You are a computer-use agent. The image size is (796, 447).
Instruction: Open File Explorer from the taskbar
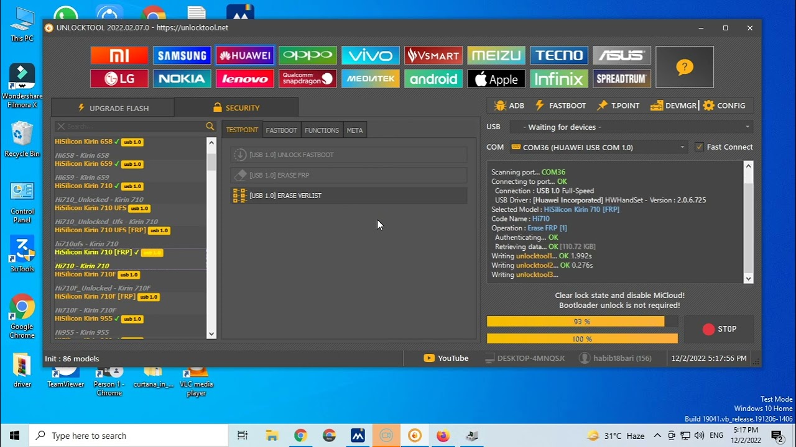pos(271,436)
